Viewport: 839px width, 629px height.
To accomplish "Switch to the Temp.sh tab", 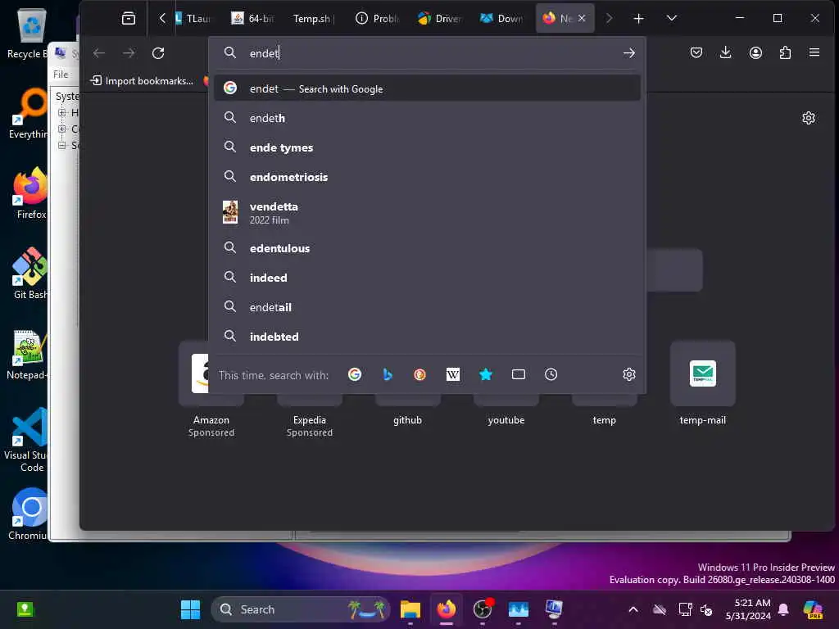I will (313, 19).
